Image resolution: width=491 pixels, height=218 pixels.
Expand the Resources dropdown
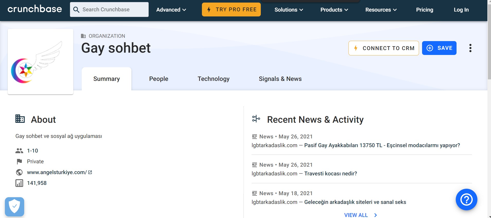tap(381, 10)
